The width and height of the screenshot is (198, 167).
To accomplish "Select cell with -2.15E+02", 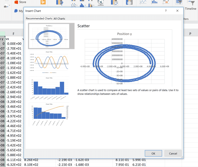I will tap(14, 82).
